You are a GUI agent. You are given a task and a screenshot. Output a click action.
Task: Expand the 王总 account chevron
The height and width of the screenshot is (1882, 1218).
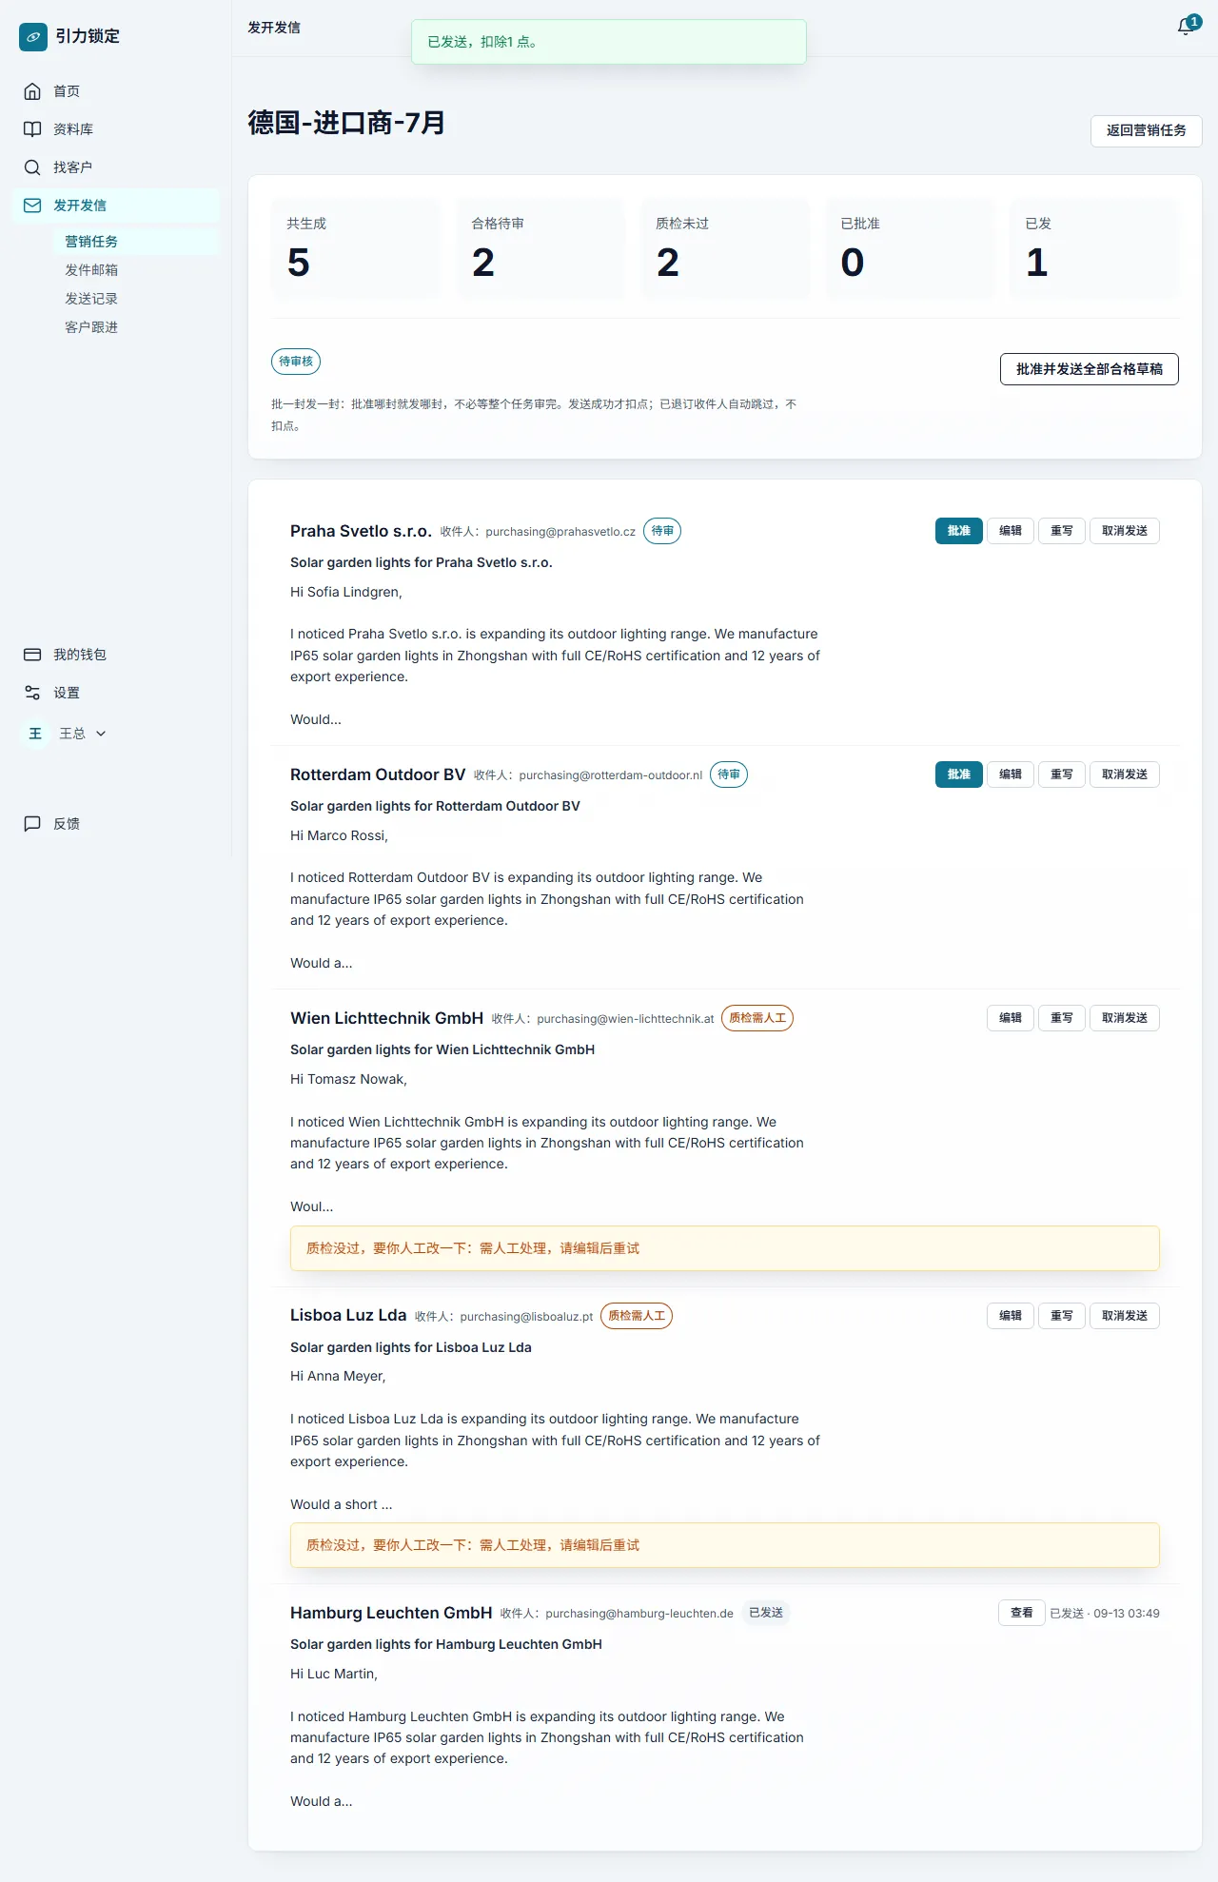(x=101, y=734)
